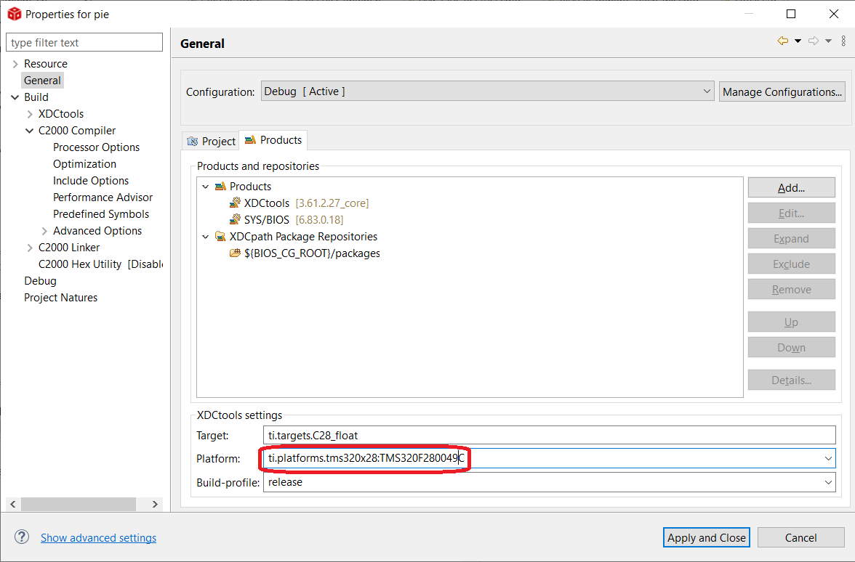855x562 pixels.
Task: Expand the C2000 Linker node
Action: pyautogui.click(x=30, y=248)
